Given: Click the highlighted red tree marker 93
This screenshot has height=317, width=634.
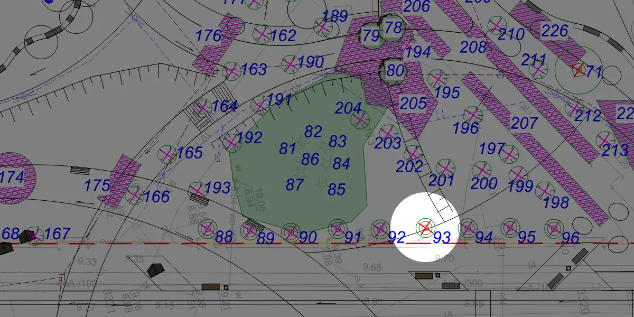Looking at the screenshot, I should (x=425, y=228).
